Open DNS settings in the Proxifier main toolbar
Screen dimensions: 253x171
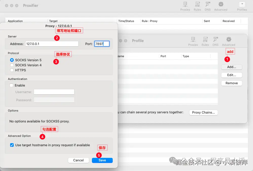coord(207,6)
